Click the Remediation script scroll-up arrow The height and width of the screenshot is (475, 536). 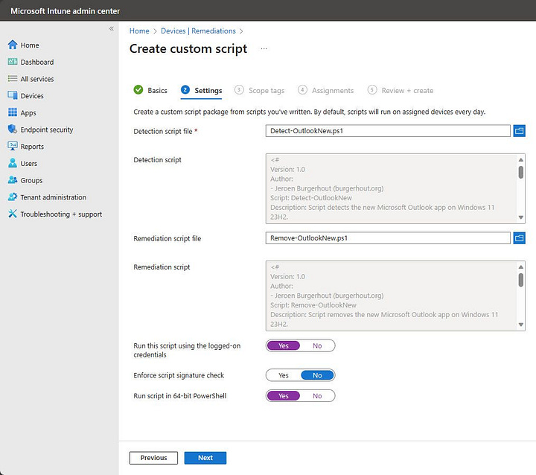pyautogui.click(x=520, y=267)
